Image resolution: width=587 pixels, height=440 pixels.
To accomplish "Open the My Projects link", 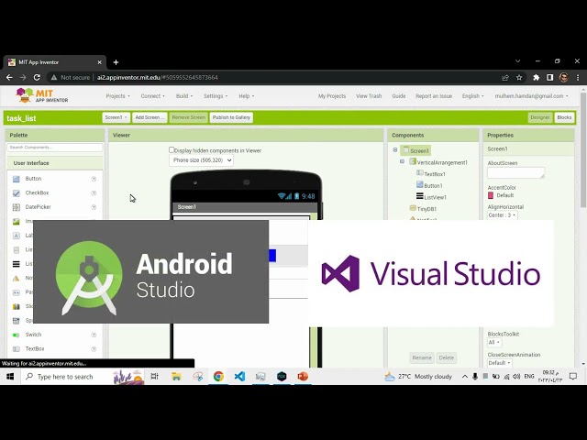I will [x=332, y=96].
